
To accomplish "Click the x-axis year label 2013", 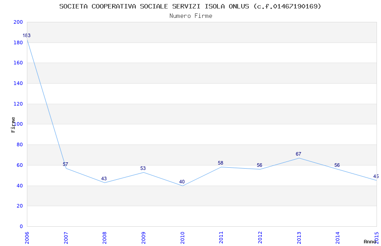I will pos(299,238).
